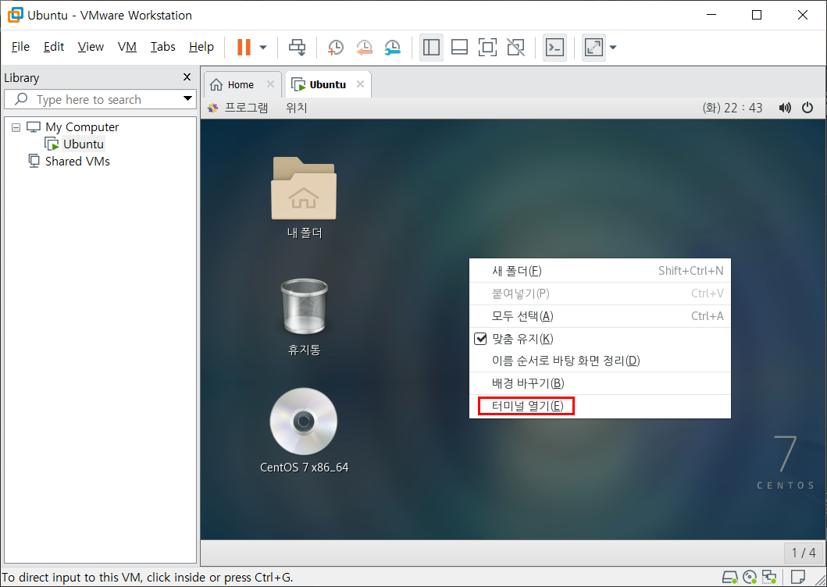This screenshot has width=827, height=587.
Task: Close the Home tab
Action: (x=270, y=84)
